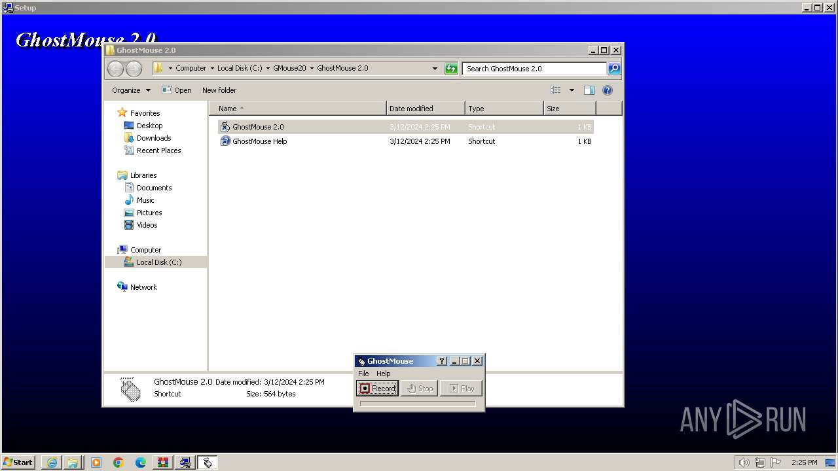838x471 pixels.
Task: Select the GhostMouse 2.0 shortcut file
Action: point(405,127)
